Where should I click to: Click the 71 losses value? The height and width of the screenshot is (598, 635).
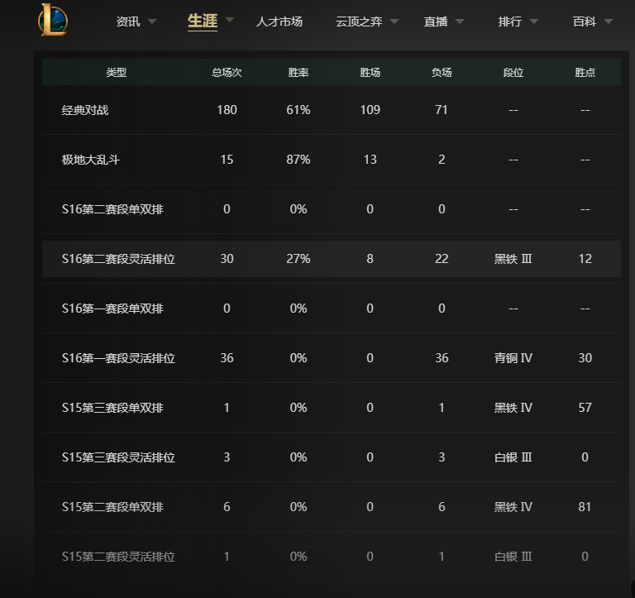tap(442, 110)
